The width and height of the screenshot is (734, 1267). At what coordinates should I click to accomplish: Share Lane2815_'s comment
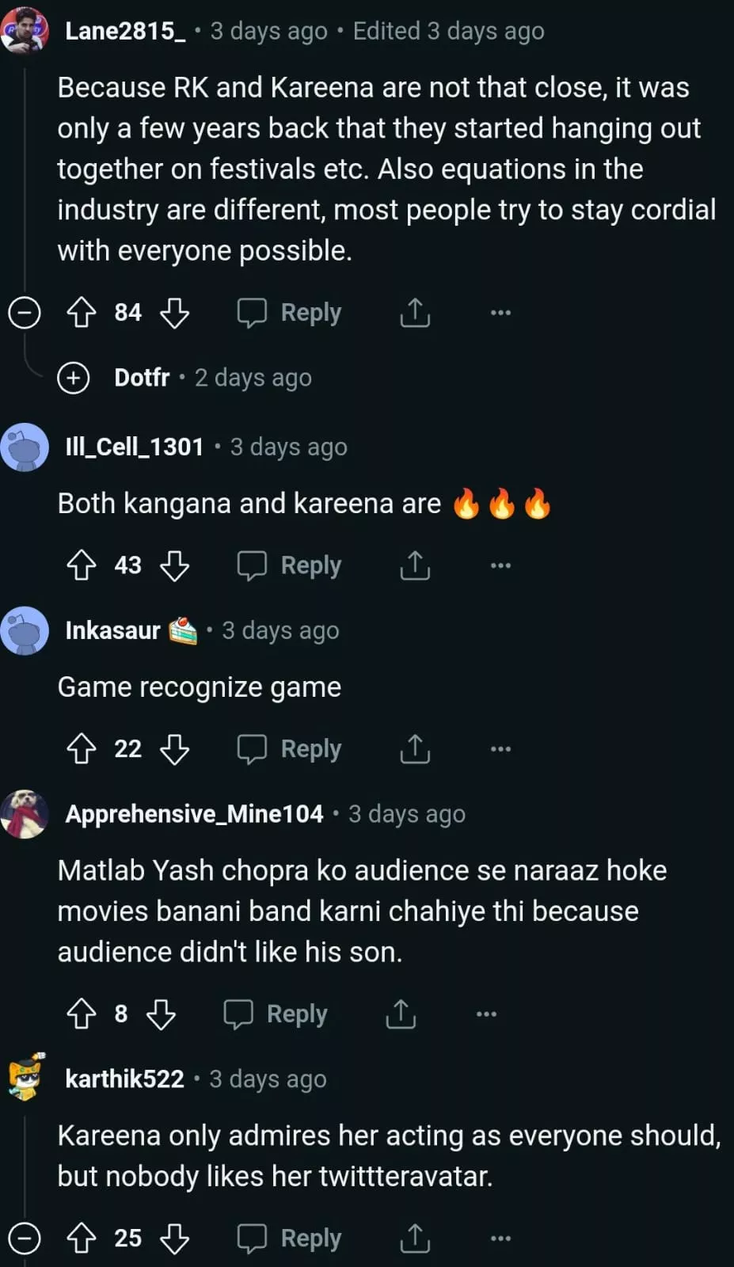(415, 313)
